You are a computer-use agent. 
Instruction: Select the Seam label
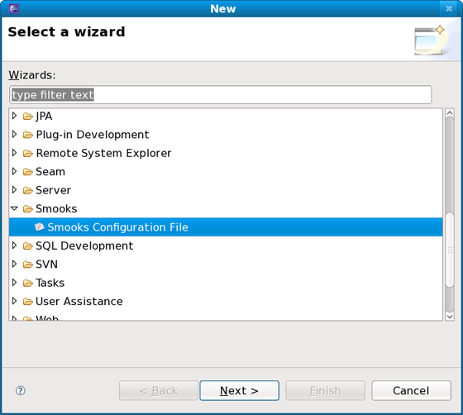click(x=50, y=172)
